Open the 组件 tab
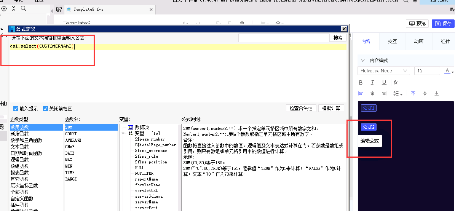The image size is (455, 211). point(445,42)
